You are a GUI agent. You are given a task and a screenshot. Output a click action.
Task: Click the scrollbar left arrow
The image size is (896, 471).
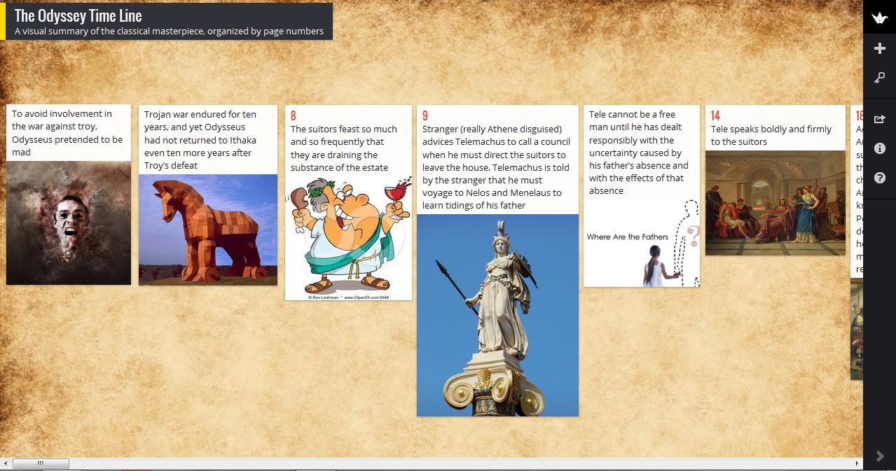tap(6, 463)
